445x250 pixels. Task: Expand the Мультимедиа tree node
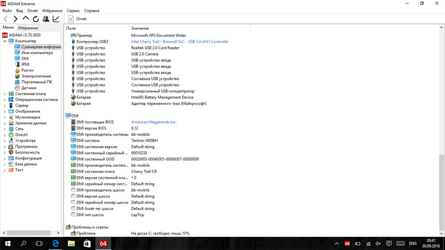(4, 117)
